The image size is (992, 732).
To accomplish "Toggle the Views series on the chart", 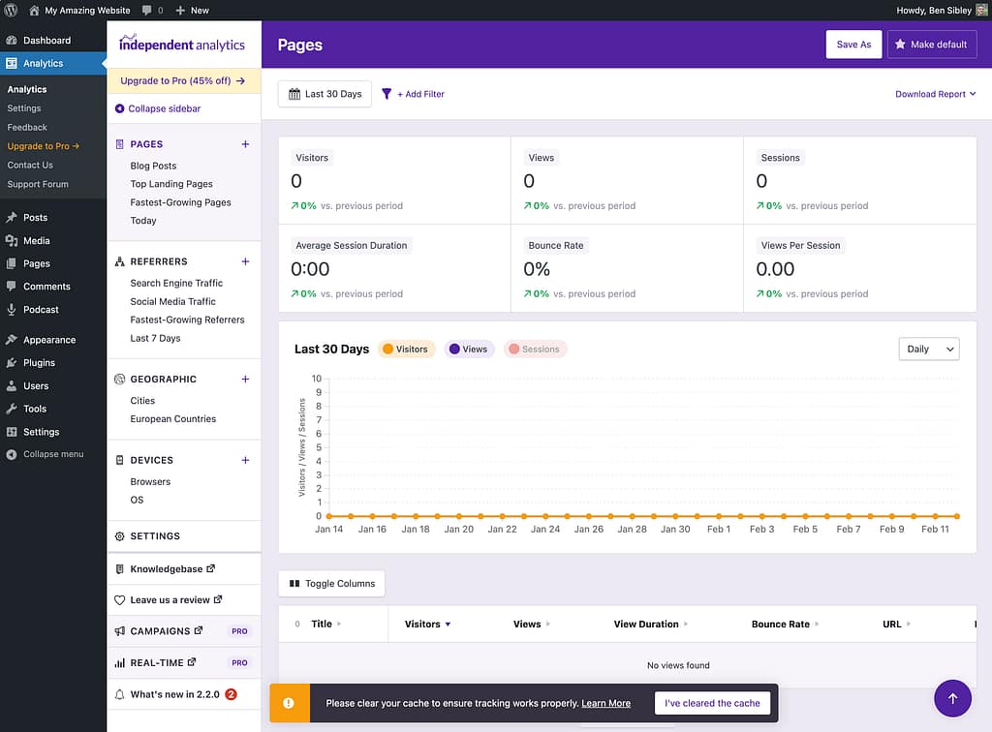I will (x=468, y=350).
